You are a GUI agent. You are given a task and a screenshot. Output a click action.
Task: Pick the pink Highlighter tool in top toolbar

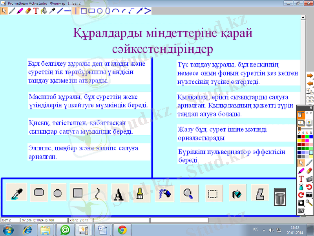click(20, 11)
